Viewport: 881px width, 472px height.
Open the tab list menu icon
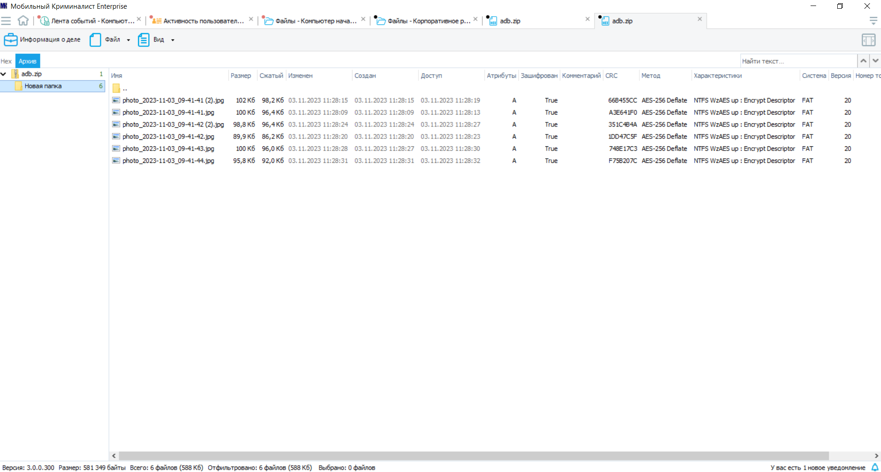(x=873, y=21)
